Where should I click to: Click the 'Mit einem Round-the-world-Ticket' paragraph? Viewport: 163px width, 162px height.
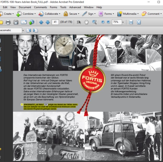[x=131, y=86]
